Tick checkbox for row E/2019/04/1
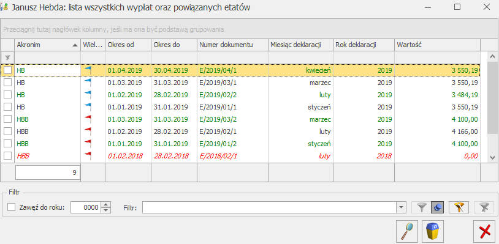499x244 pixels. pyautogui.click(x=7, y=70)
